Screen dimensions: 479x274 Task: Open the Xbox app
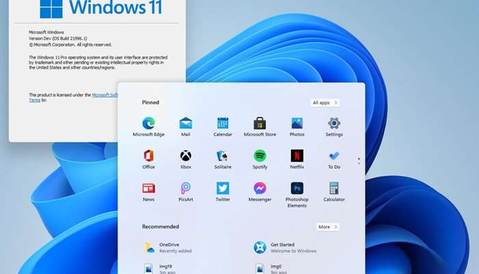tap(185, 159)
